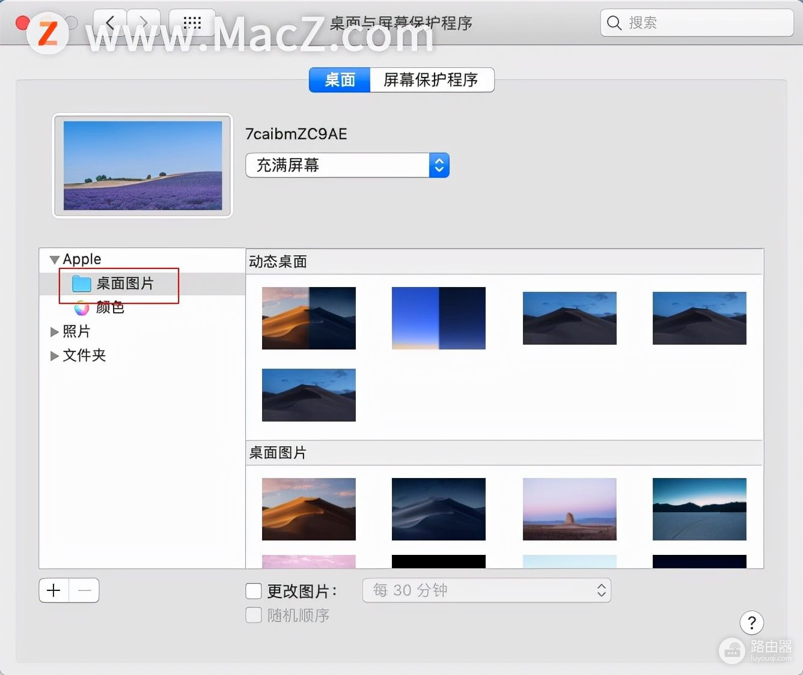Click in the 搜索 search field
The image size is (803, 675).
pos(703,23)
